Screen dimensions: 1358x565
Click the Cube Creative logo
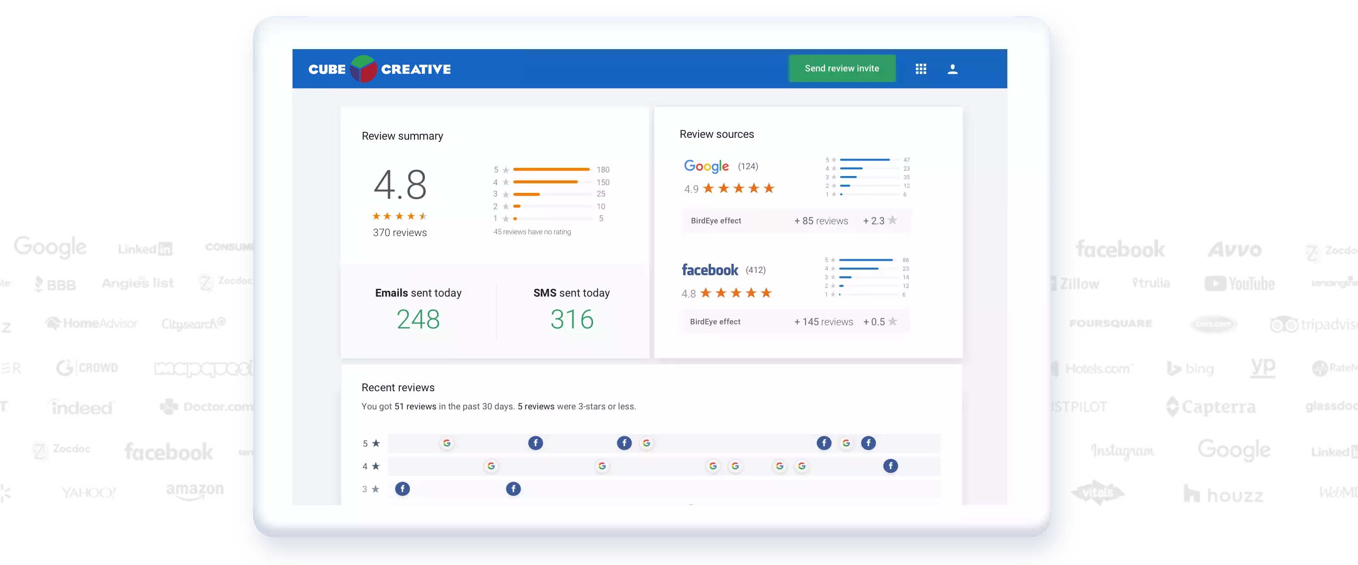click(379, 69)
